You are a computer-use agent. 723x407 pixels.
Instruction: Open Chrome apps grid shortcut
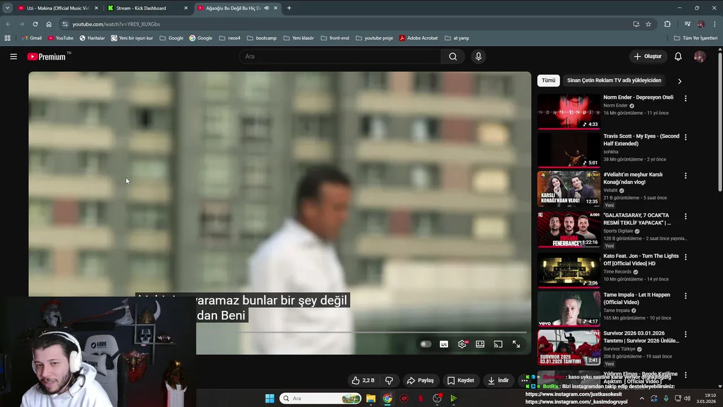[7, 38]
